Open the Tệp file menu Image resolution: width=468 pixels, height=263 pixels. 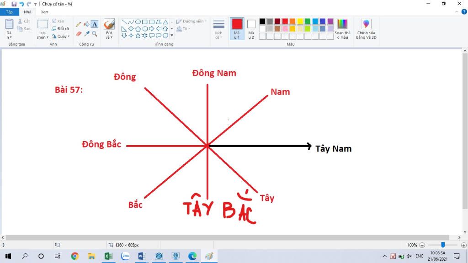point(9,12)
